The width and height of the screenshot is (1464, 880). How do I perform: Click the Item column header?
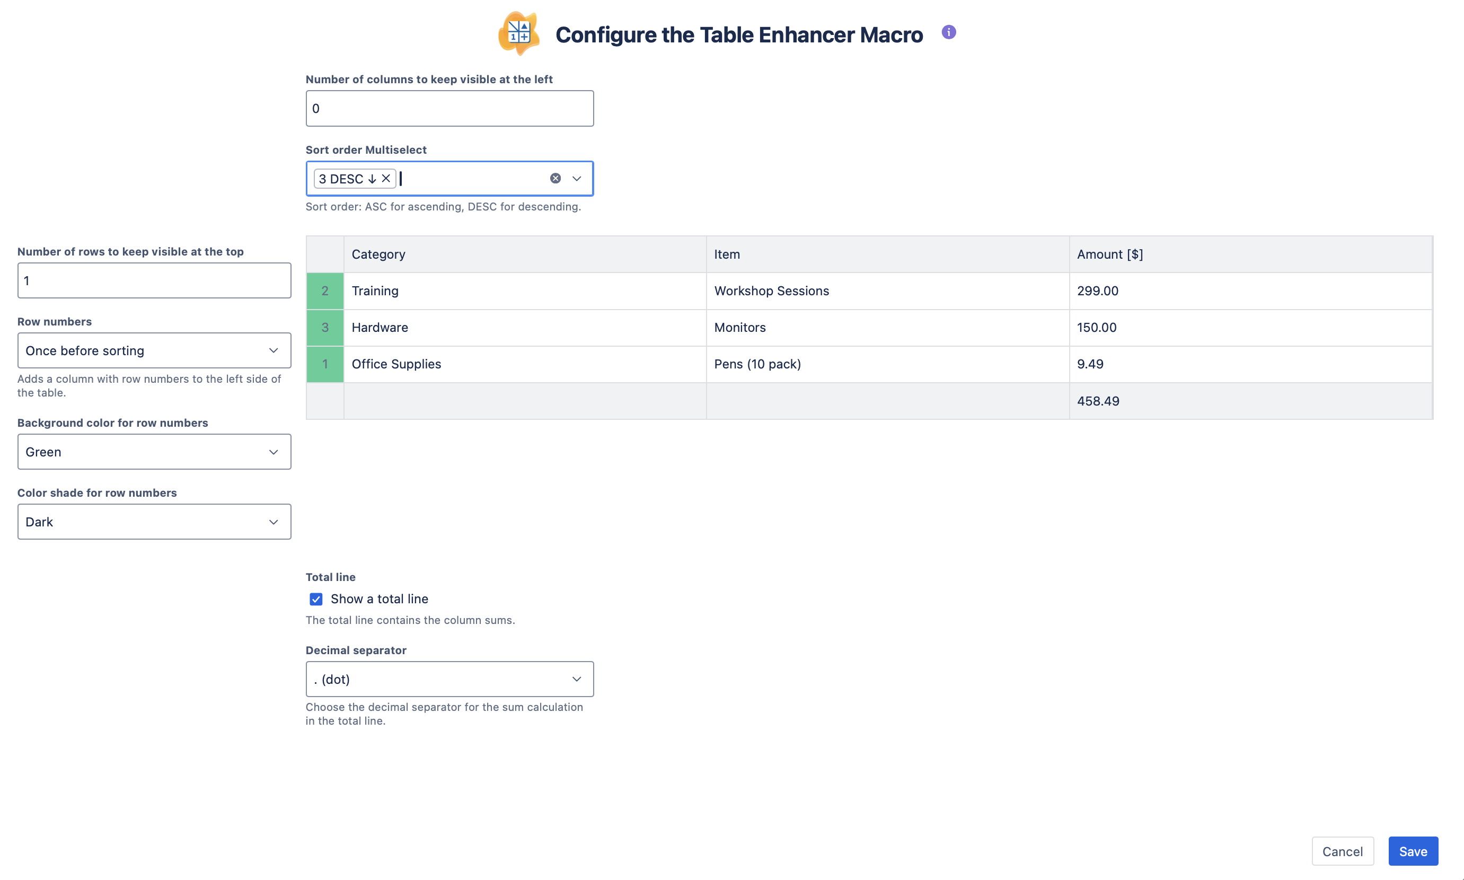click(726, 254)
